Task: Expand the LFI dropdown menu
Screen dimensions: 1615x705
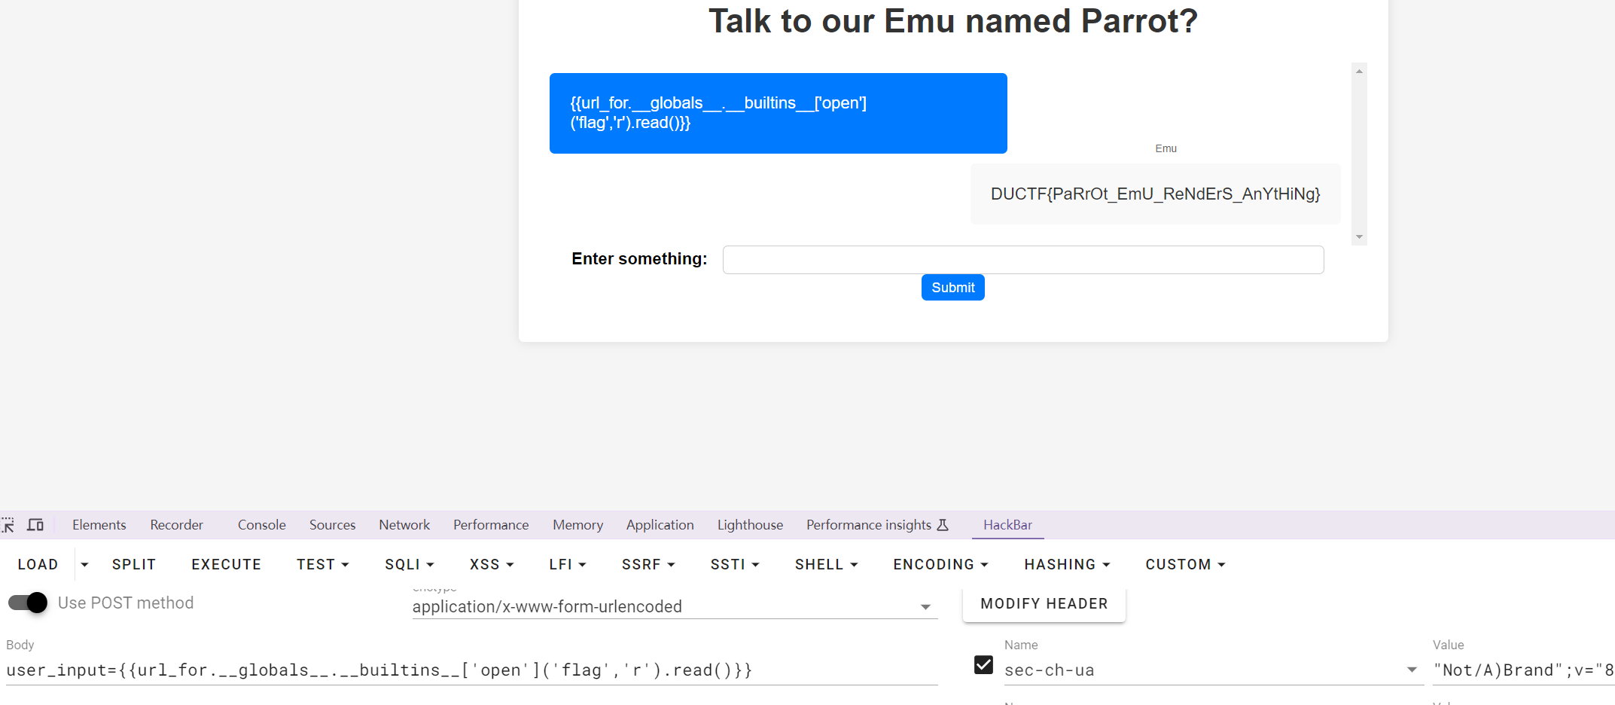Action: click(568, 564)
